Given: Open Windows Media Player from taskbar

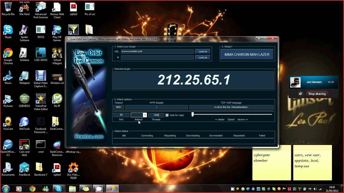Looking at the screenshot, I should [x=19, y=189].
